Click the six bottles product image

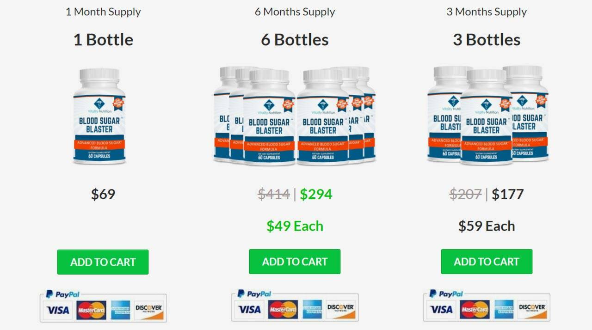pyautogui.click(x=295, y=116)
